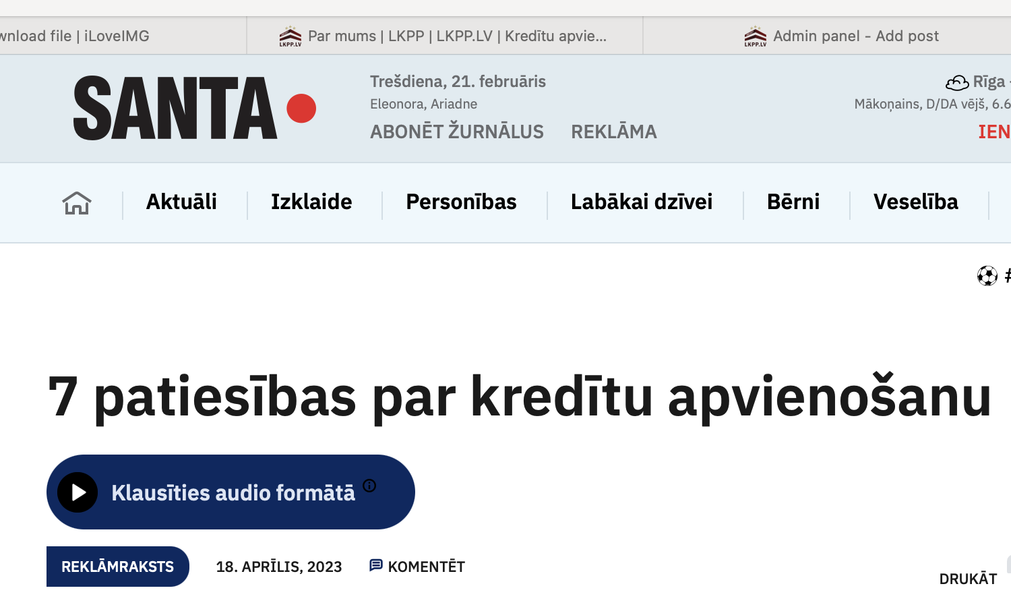Switch to the iLoveIMG download file tab

click(123, 36)
